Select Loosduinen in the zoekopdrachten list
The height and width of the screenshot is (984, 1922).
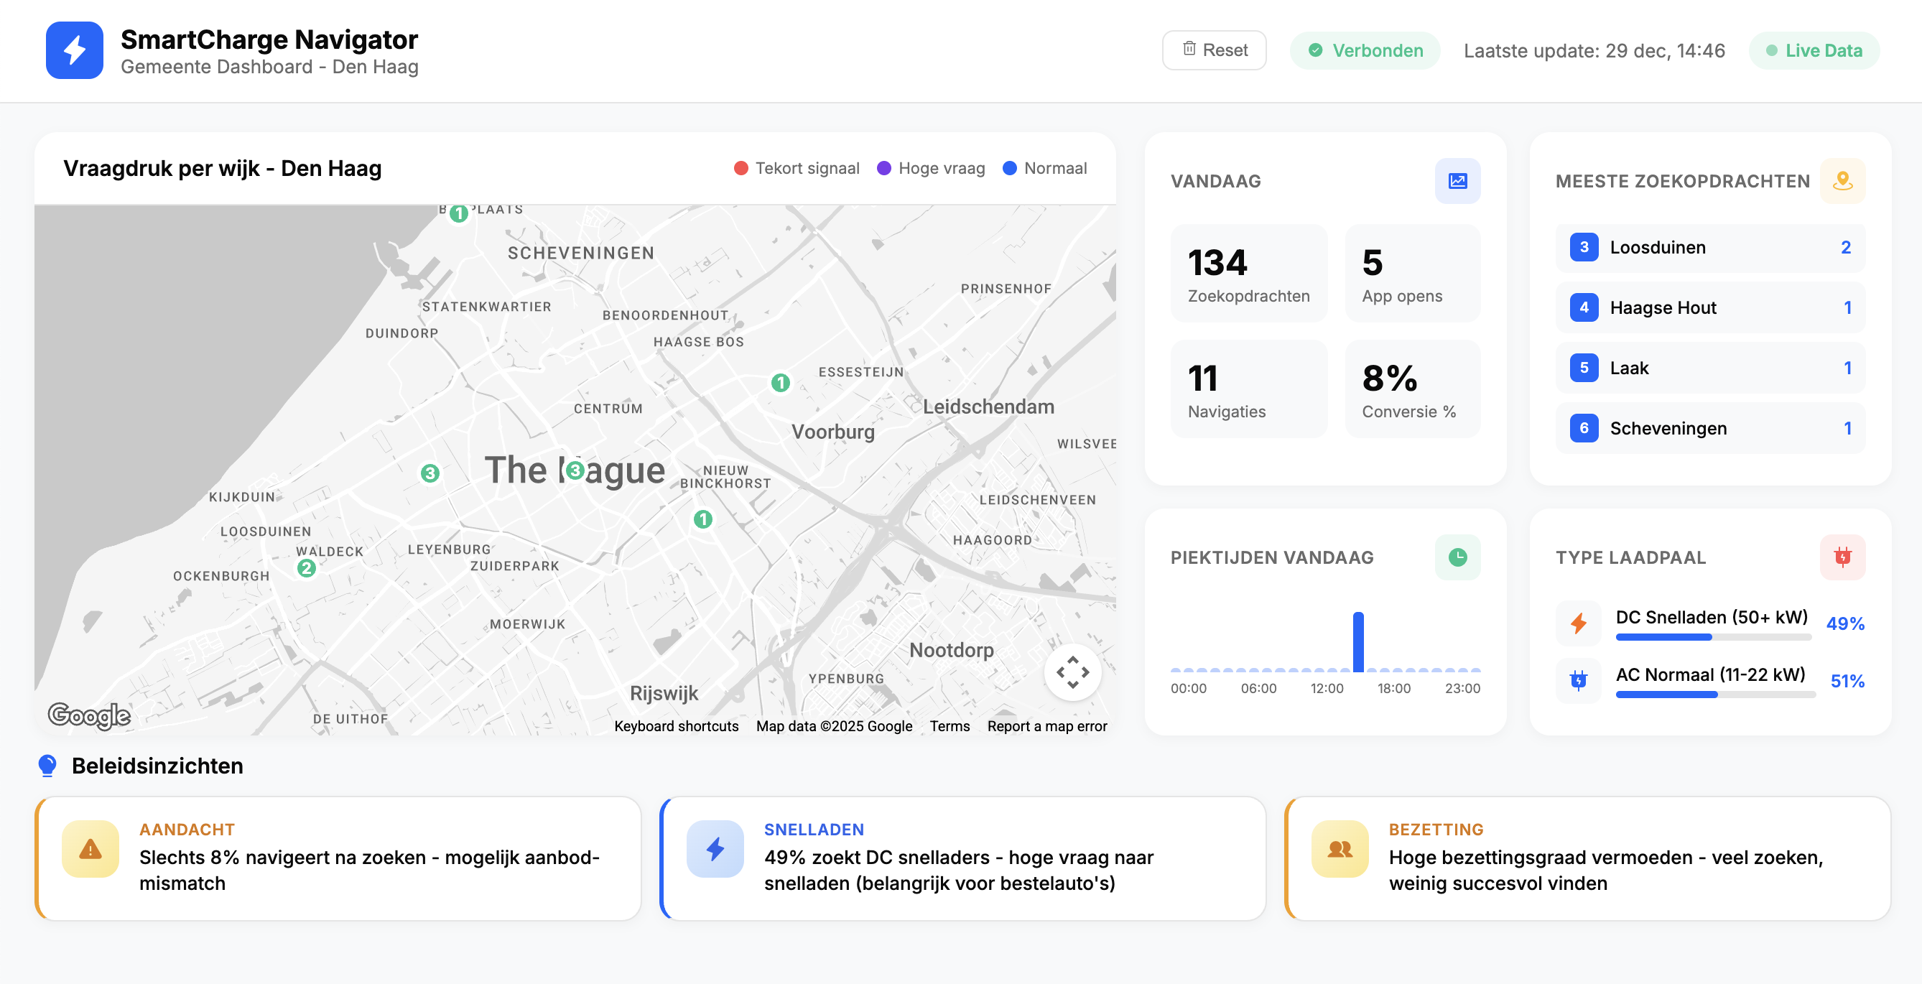click(x=1709, y=247)
